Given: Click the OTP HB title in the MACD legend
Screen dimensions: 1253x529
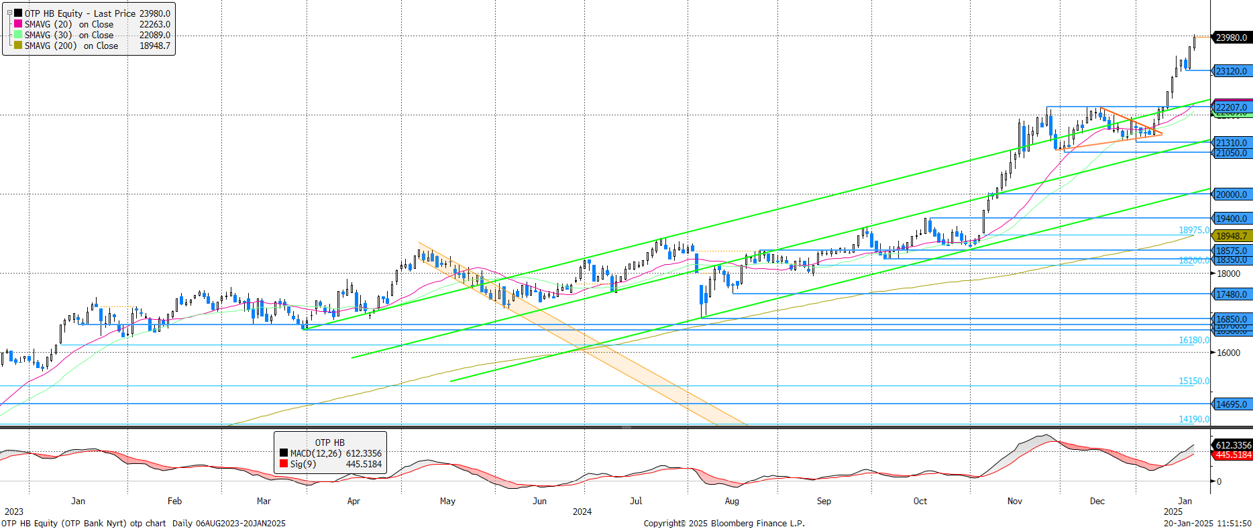Looking at the screenshot, I should point(329,443).
